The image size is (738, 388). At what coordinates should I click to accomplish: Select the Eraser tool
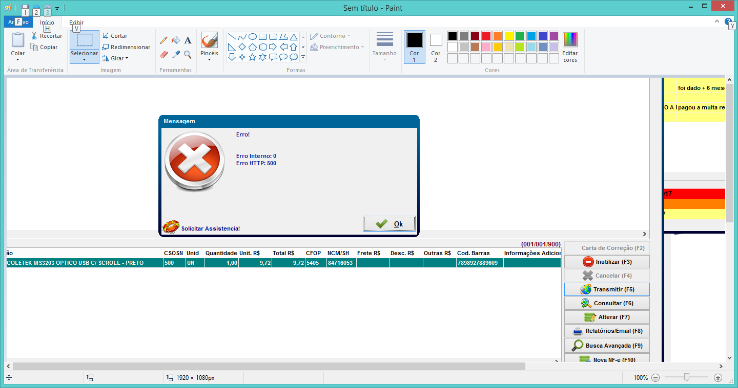(164, 54)
